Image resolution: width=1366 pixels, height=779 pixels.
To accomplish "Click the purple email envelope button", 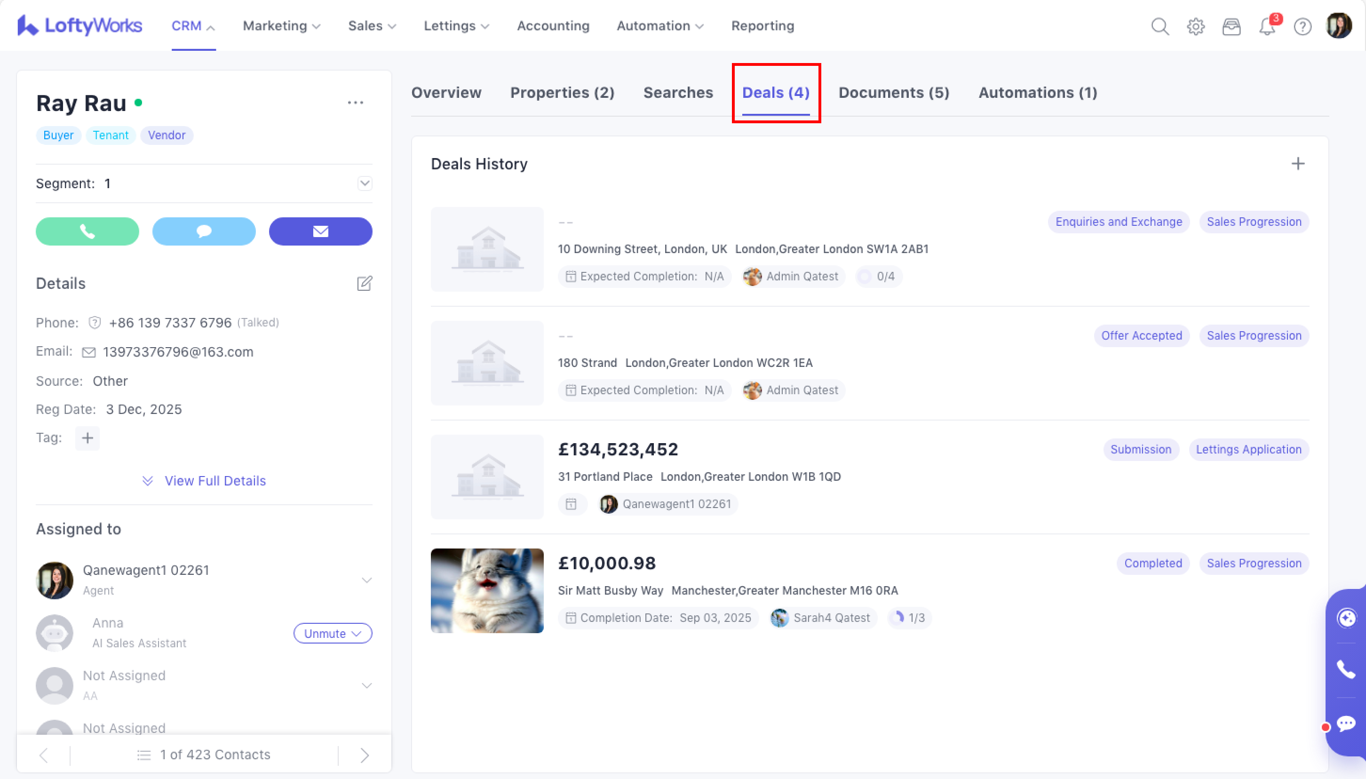I will tap(320, 231).
